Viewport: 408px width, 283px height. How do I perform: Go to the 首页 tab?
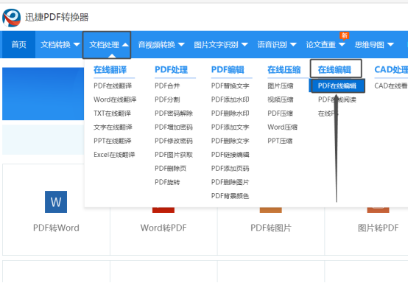[x=18, y=44]
